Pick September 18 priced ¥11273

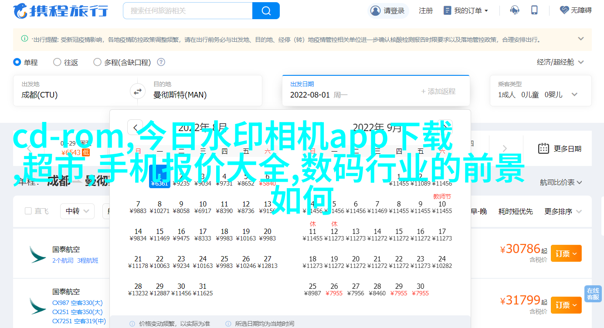click(x=312, y=262)
